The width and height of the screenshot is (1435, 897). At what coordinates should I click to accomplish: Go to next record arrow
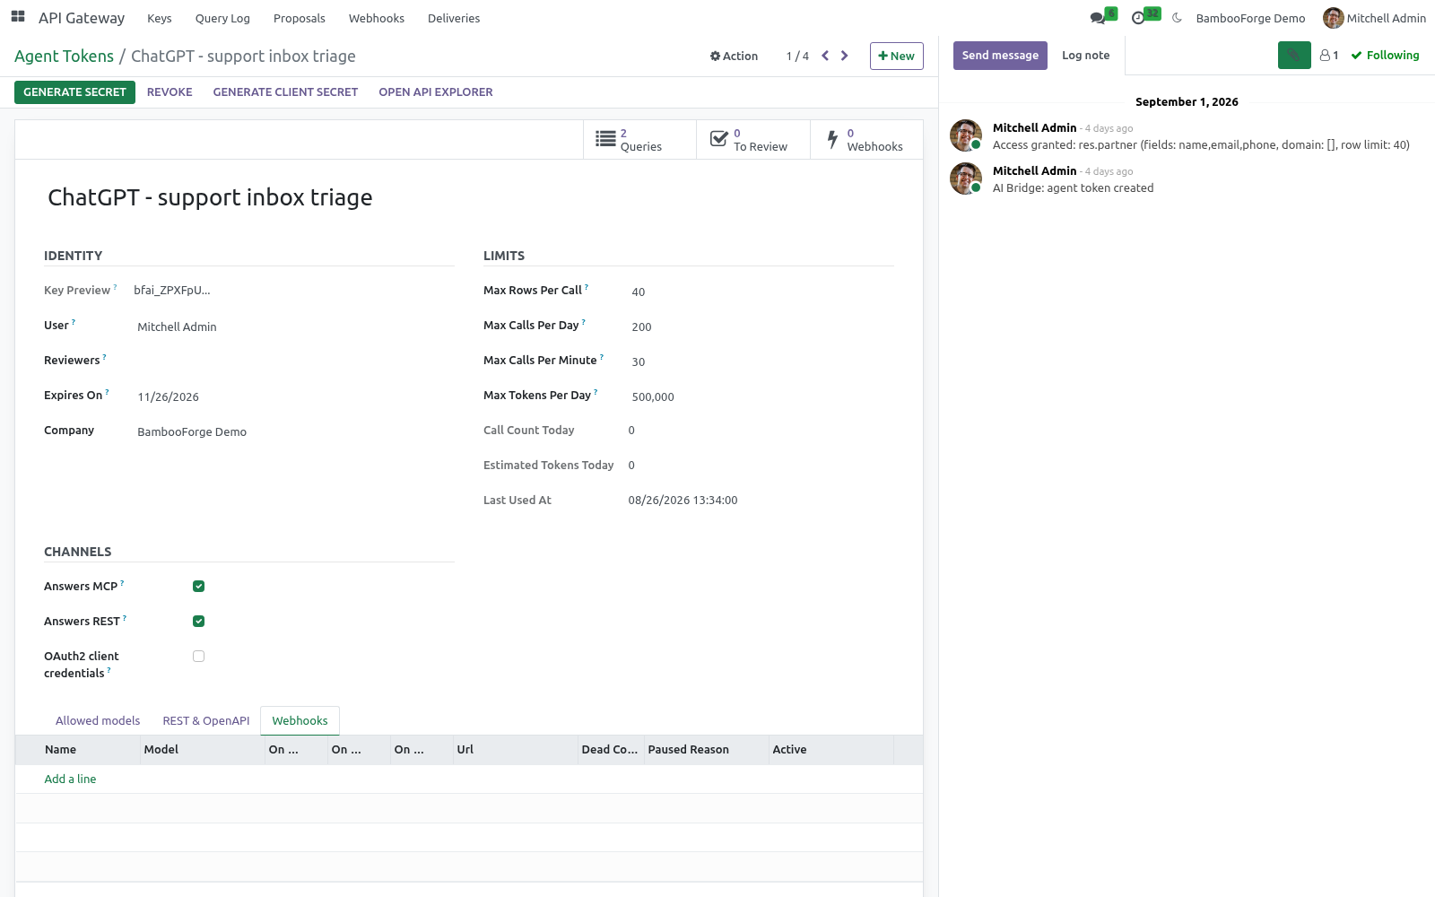844,56
